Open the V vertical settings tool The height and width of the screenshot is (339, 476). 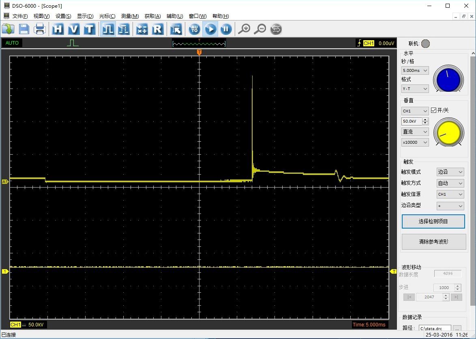[74, 29]
